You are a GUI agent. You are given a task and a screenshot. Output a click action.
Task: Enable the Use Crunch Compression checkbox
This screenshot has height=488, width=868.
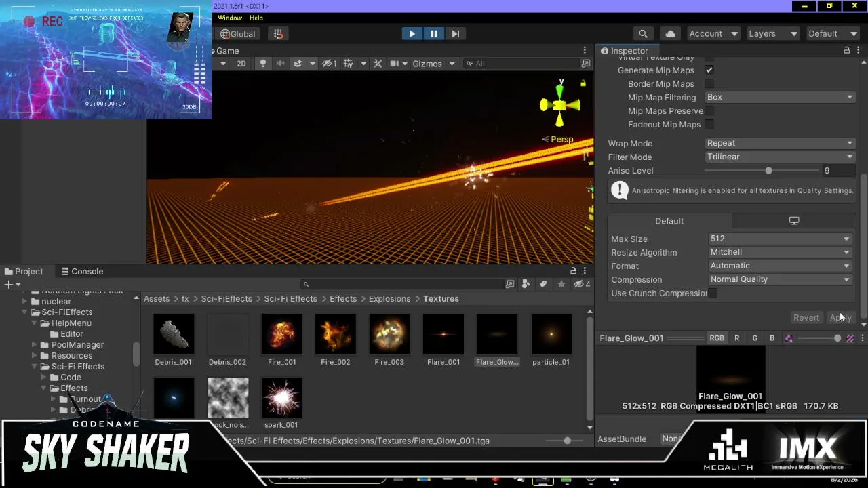tap(713, 293)
